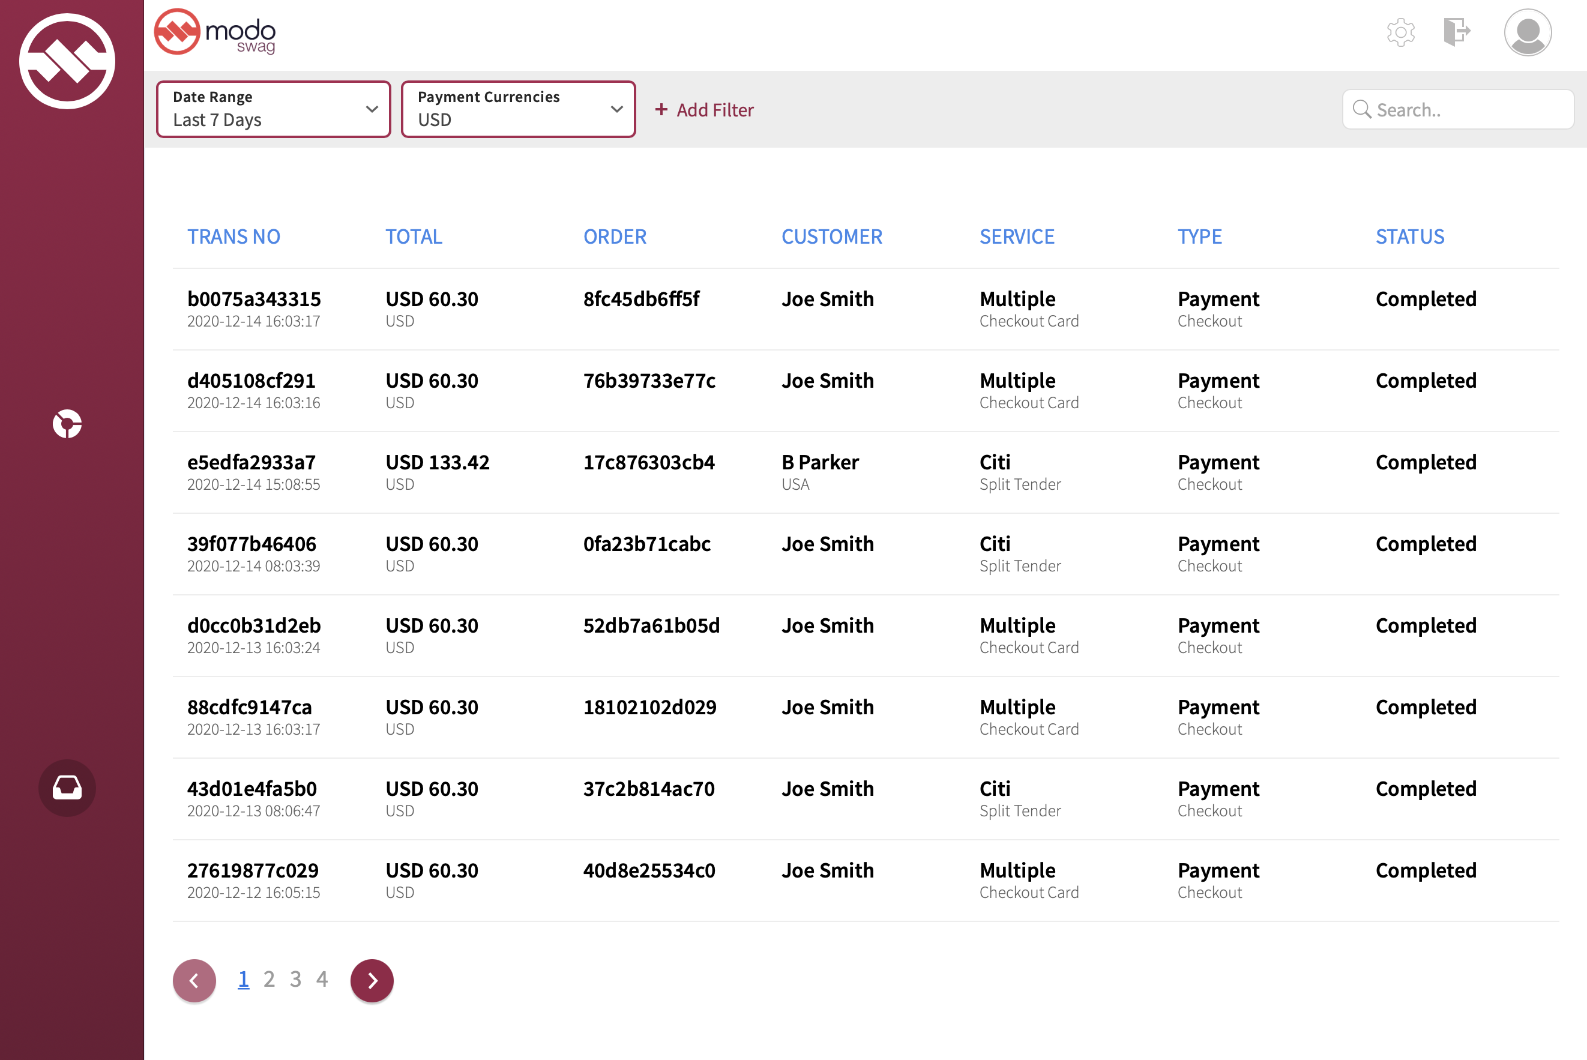Click Add Filter button
Image resolution: width=1587 pixels, height=1060 pixels.
click(x=704, y=109)
